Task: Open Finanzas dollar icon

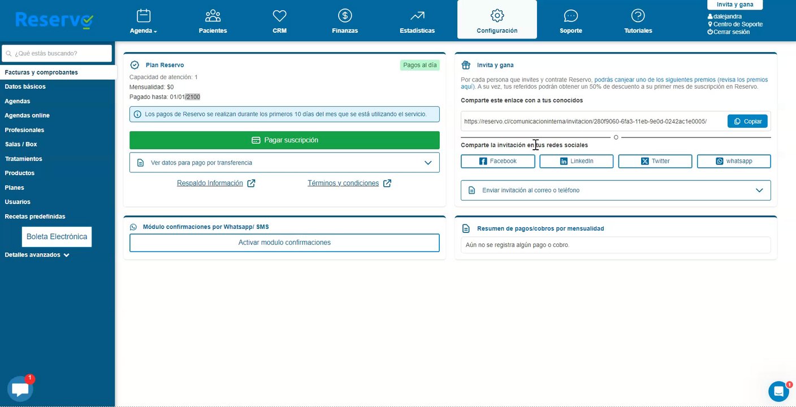Action: pos(345,16)
